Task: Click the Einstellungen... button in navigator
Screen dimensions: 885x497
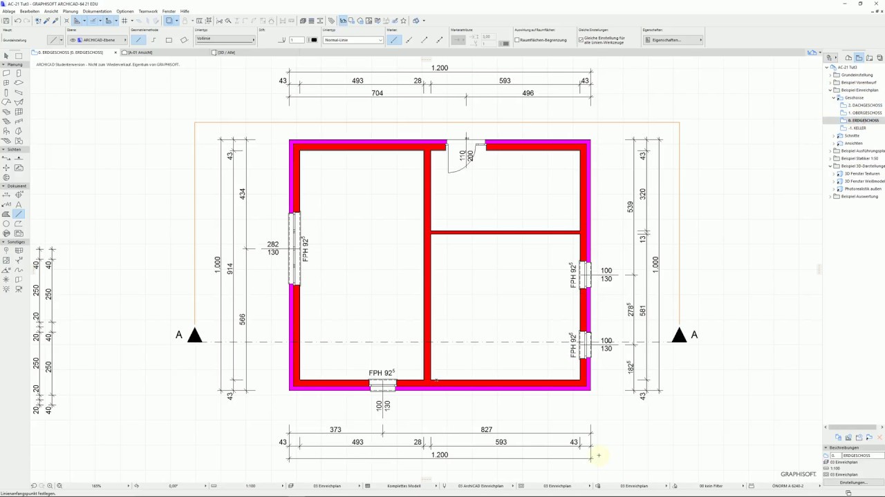Action: [x=853, y=483]
